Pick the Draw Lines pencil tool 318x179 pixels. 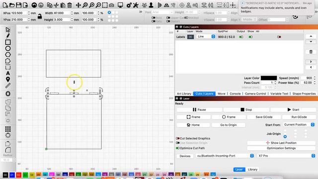8,36
